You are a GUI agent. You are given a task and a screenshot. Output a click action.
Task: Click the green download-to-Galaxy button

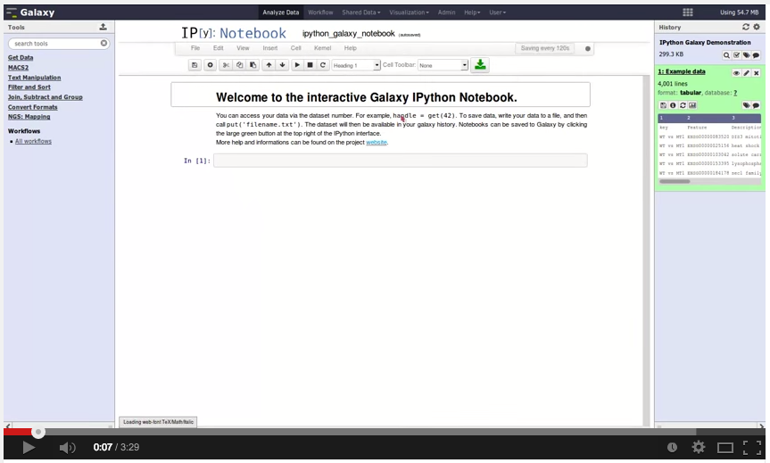(x=480, y=65)
